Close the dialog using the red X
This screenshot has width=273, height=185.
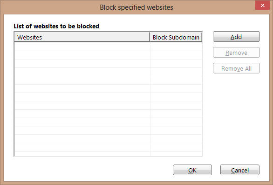click(x=263, y=5)
